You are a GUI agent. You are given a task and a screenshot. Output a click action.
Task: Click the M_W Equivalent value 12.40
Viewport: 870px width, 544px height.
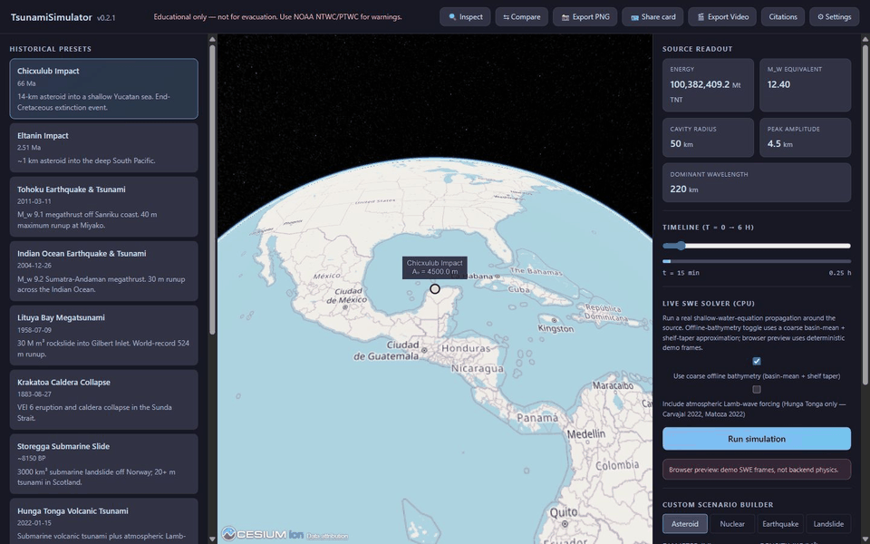coord(778,84)
